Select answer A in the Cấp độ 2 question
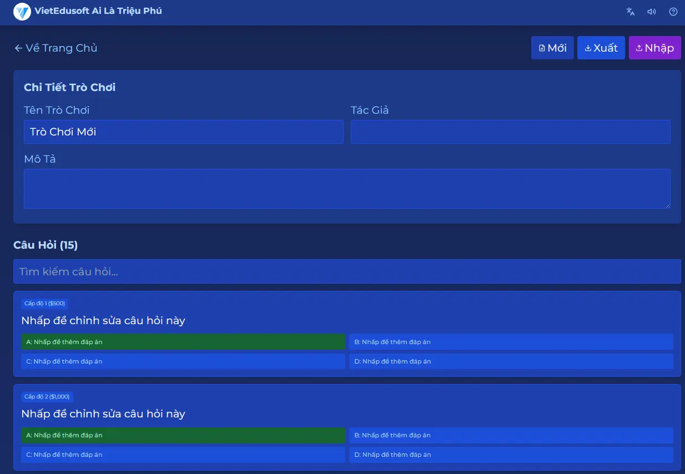 click(183, 435)
